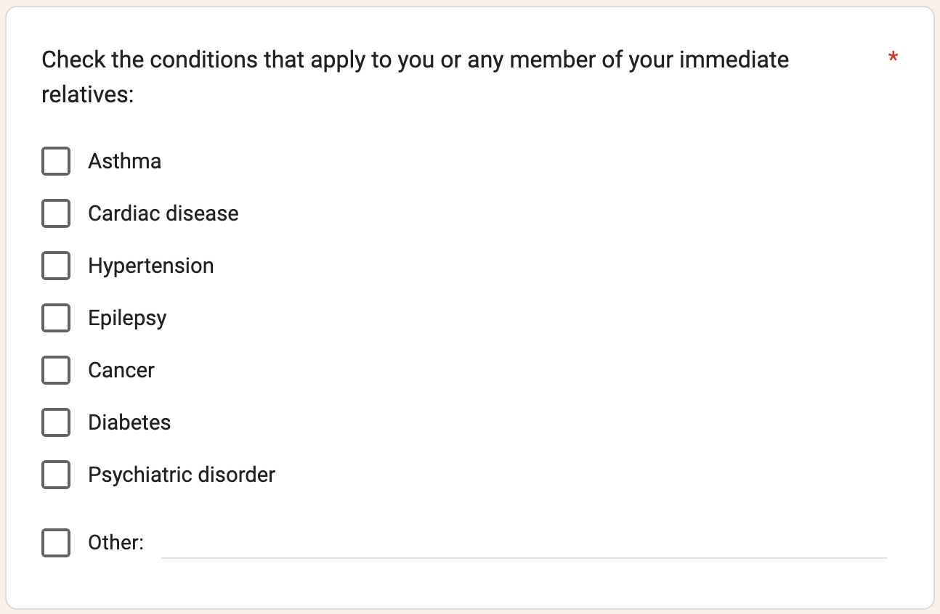Click the "Cardiac disease" label text
Viewport: 940px width, 614px height.
[x=163, y=213]
